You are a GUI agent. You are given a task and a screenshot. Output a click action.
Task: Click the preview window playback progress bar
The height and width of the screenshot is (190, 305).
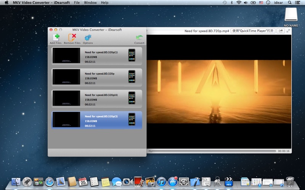(212, 151)
